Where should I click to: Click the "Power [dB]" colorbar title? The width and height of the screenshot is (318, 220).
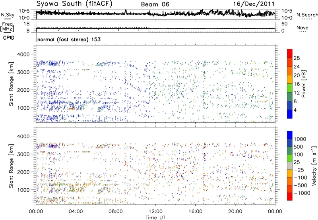[x=303, y=84]
